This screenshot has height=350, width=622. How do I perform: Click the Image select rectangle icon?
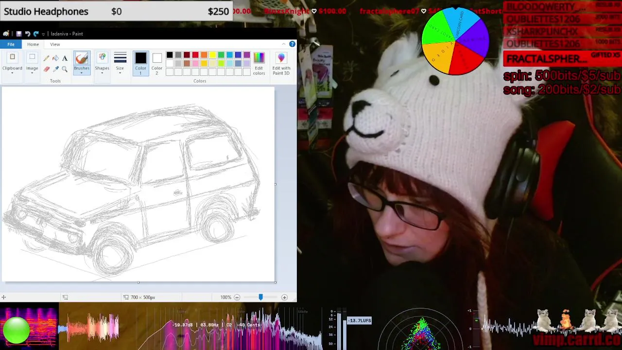point(32,58)
